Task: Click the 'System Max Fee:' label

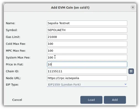Action: [x=18, y=58]
